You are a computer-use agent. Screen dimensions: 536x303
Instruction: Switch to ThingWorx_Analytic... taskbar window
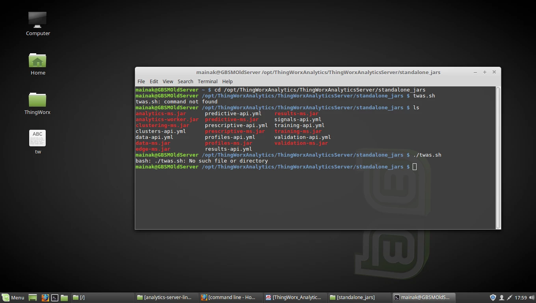pyautogui.click(x=295, y=297)
